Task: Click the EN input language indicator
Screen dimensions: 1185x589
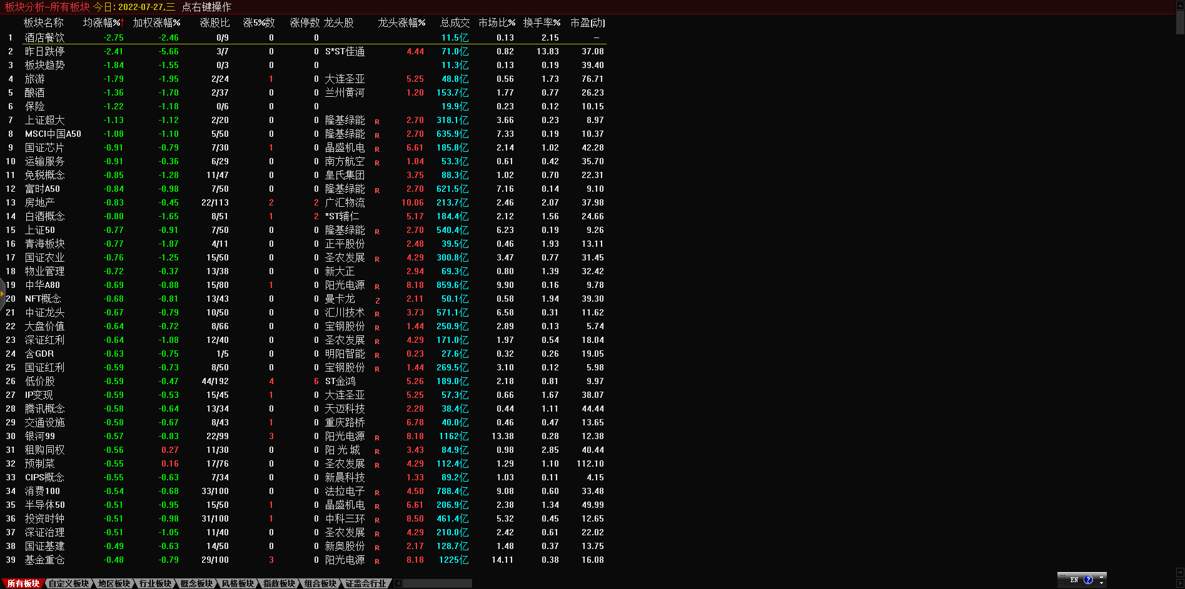Action: click(1074, 580)
